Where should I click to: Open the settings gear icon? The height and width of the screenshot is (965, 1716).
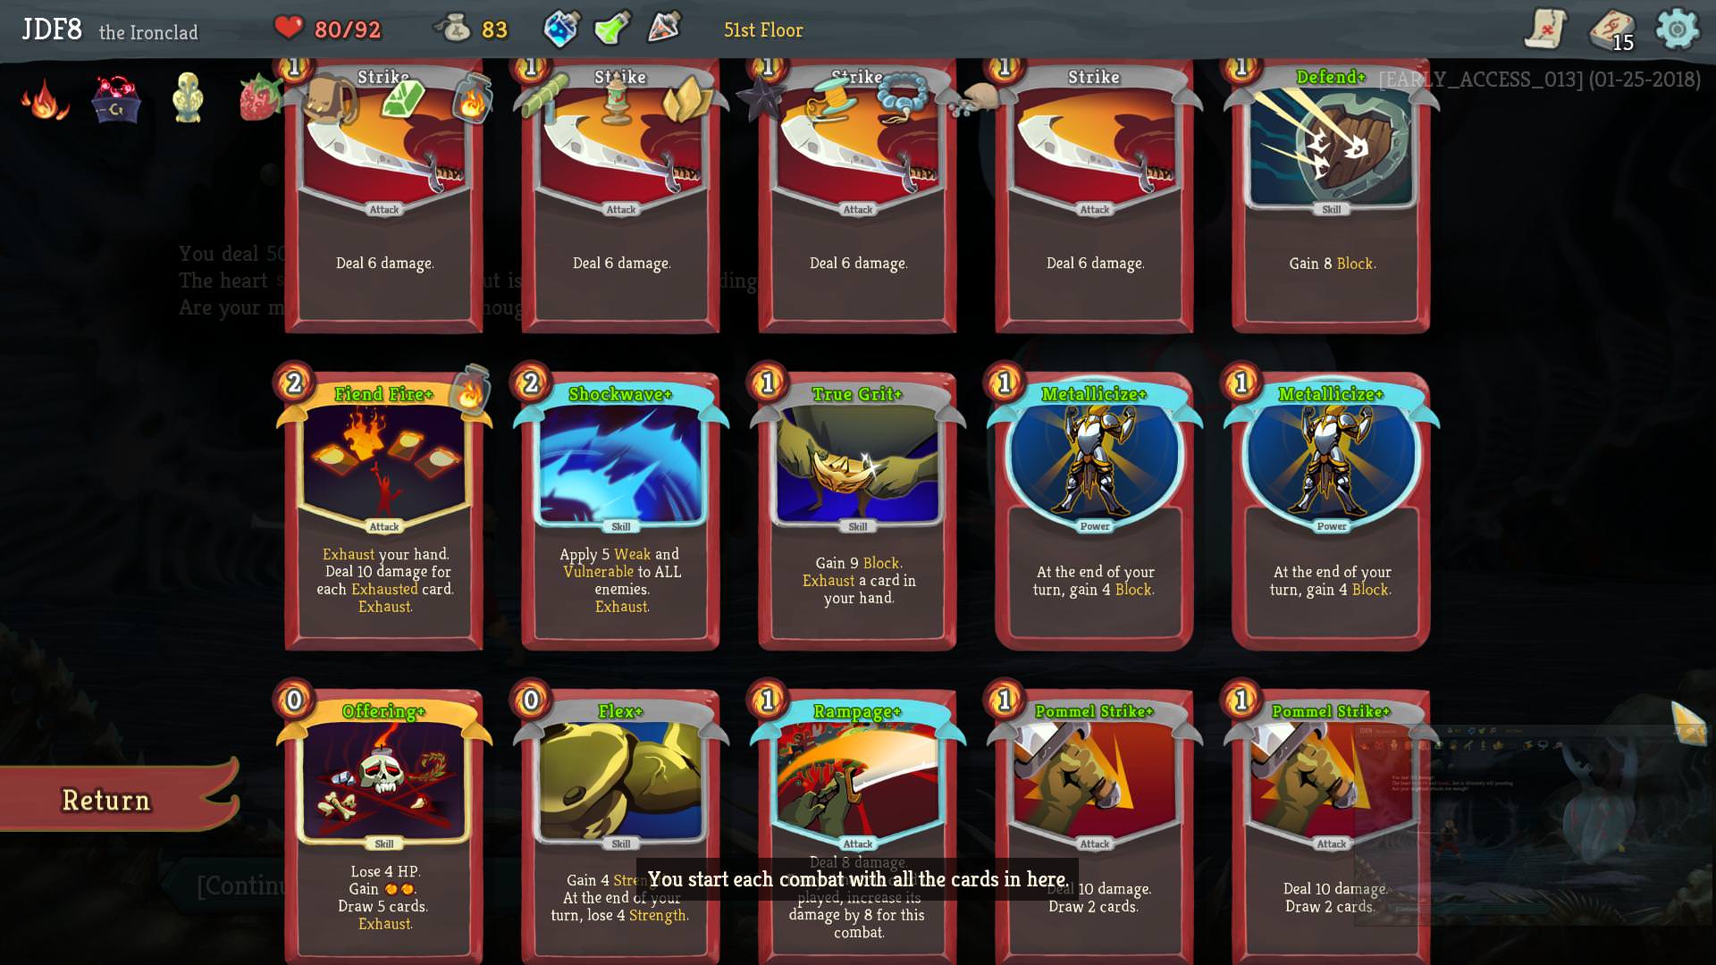point(1677,29)
